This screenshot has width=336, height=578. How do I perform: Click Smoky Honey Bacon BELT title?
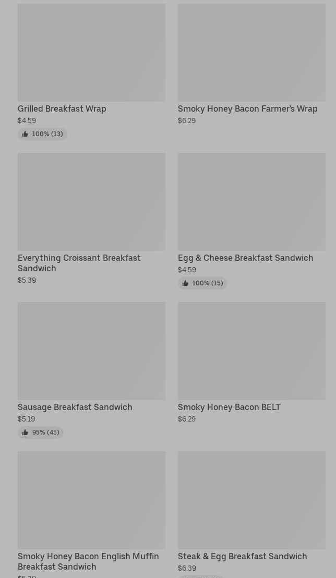pos(229,407)
